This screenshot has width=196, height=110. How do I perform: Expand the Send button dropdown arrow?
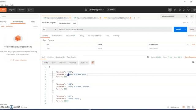coord(185,29)
